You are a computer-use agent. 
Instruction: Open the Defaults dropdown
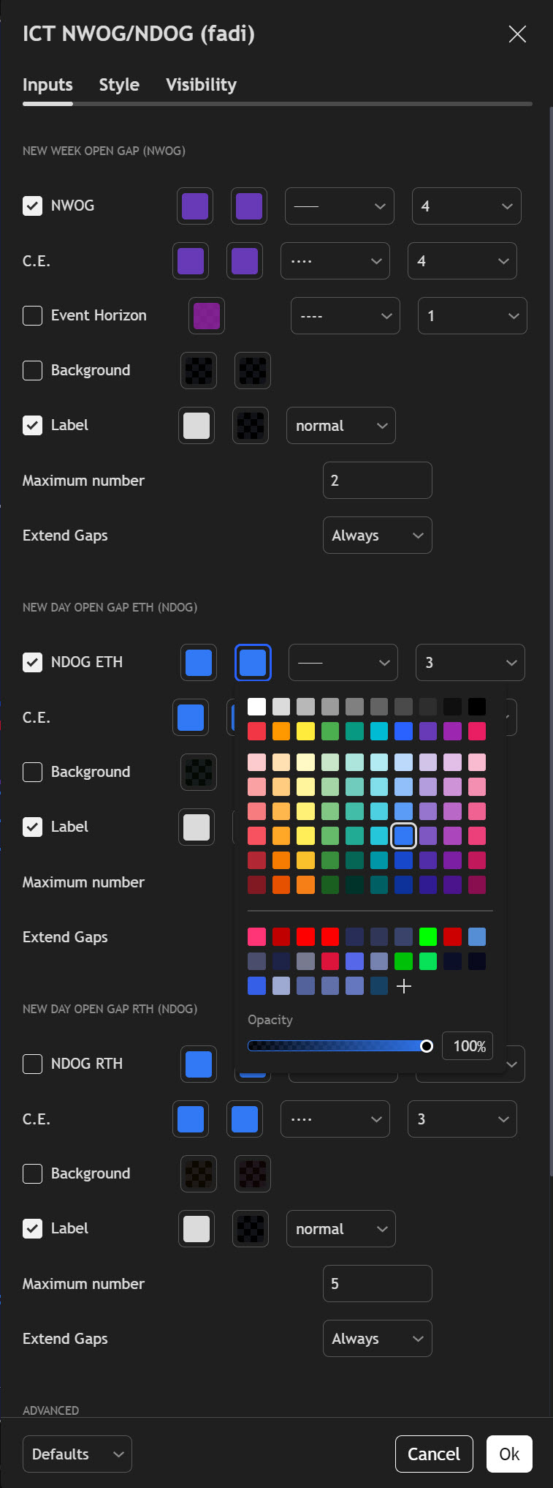pyautogui.click(x=77, y=1454)
